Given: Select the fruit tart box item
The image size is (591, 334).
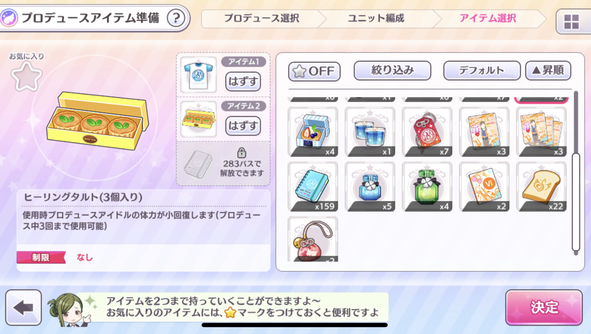Looking at the screenshot, I should tap(313, 132).
